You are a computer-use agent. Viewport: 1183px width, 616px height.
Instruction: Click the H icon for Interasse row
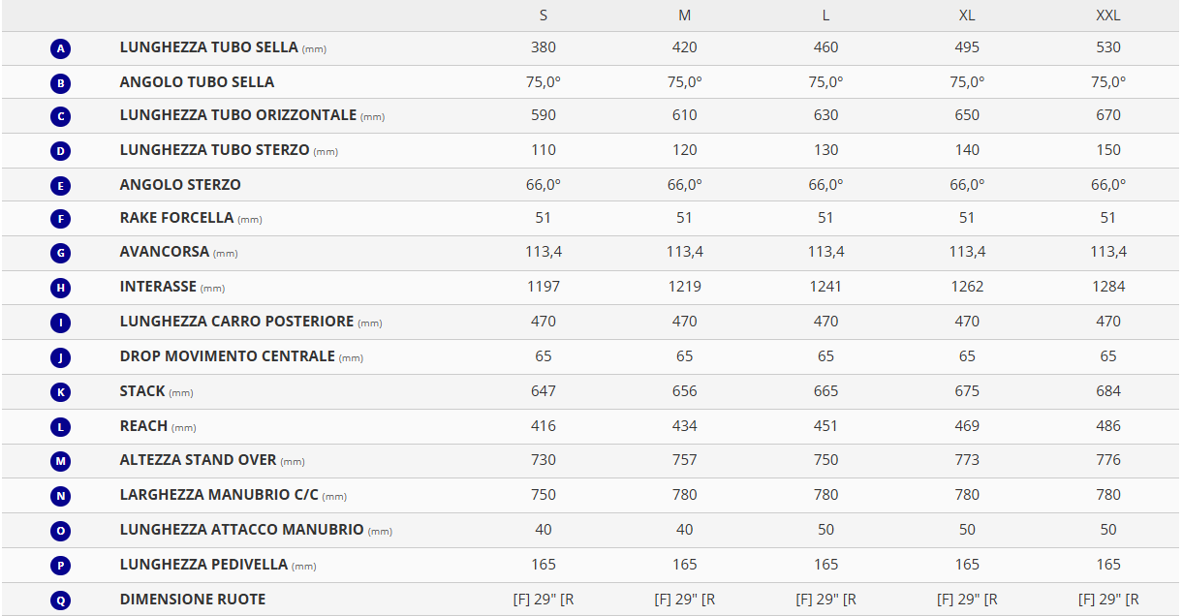coord(61,288)
